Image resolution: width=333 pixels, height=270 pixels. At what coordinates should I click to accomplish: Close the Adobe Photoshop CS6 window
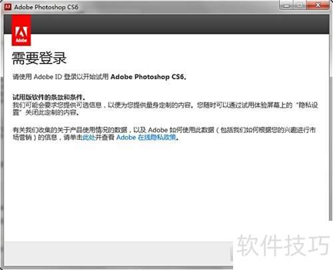click(x=318, y=5)
